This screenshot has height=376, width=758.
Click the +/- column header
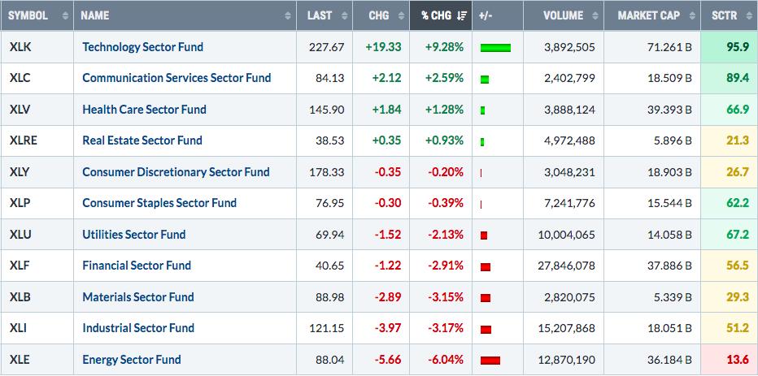click(486, 15)
